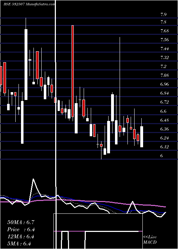Select the 7.44 price axis label

(x=164, y=49)
